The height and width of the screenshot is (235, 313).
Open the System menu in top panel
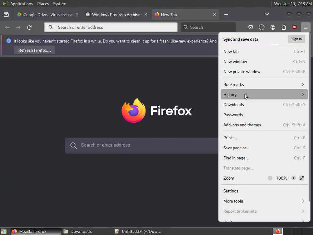point(60,4)
